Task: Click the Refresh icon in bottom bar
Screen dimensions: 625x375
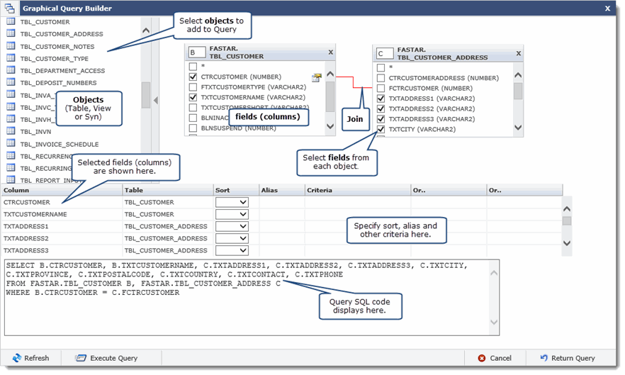Action: tap(17, 358)
